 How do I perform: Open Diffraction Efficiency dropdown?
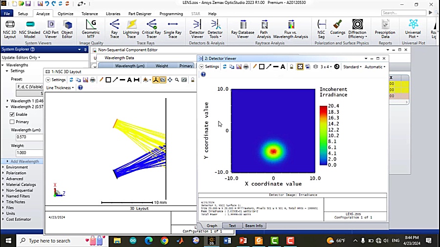tap(357, 29)
